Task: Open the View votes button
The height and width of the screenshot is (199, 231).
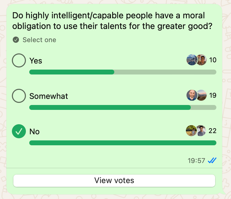Action: click(x=114, y=180)
